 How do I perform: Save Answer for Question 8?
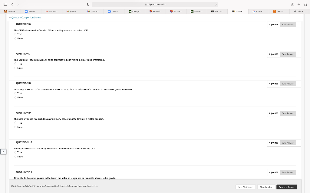[288, 84]
